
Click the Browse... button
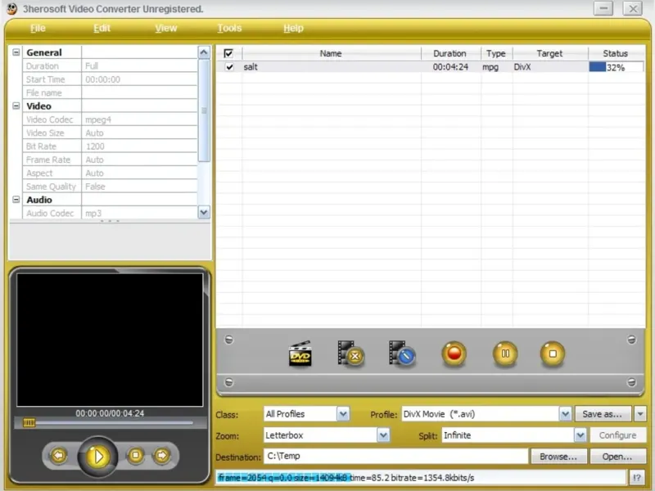558,457
